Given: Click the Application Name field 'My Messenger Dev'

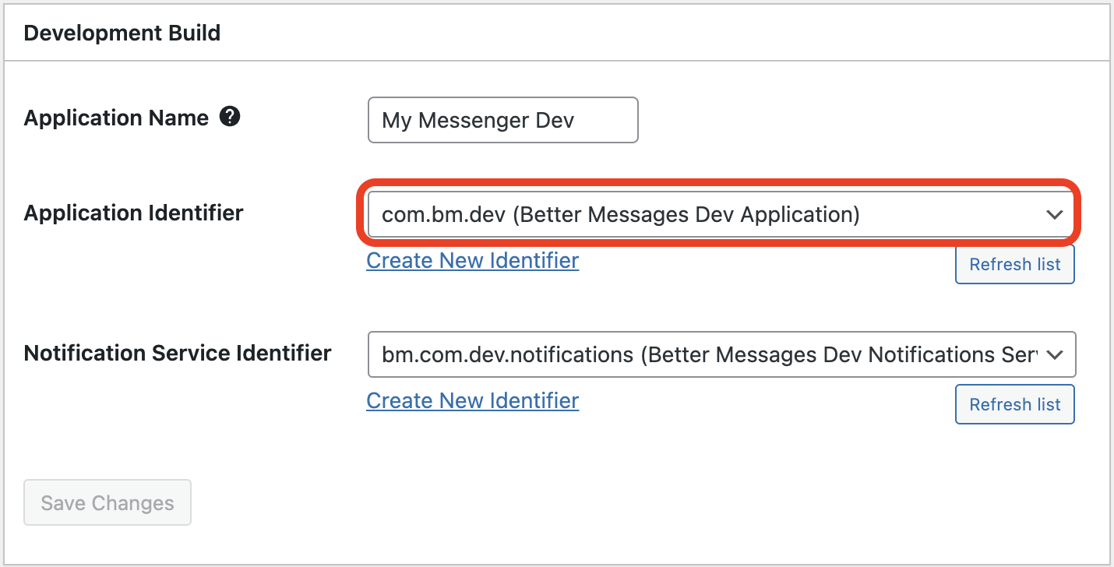Looking at the screenshot, I should click(503, 120).
